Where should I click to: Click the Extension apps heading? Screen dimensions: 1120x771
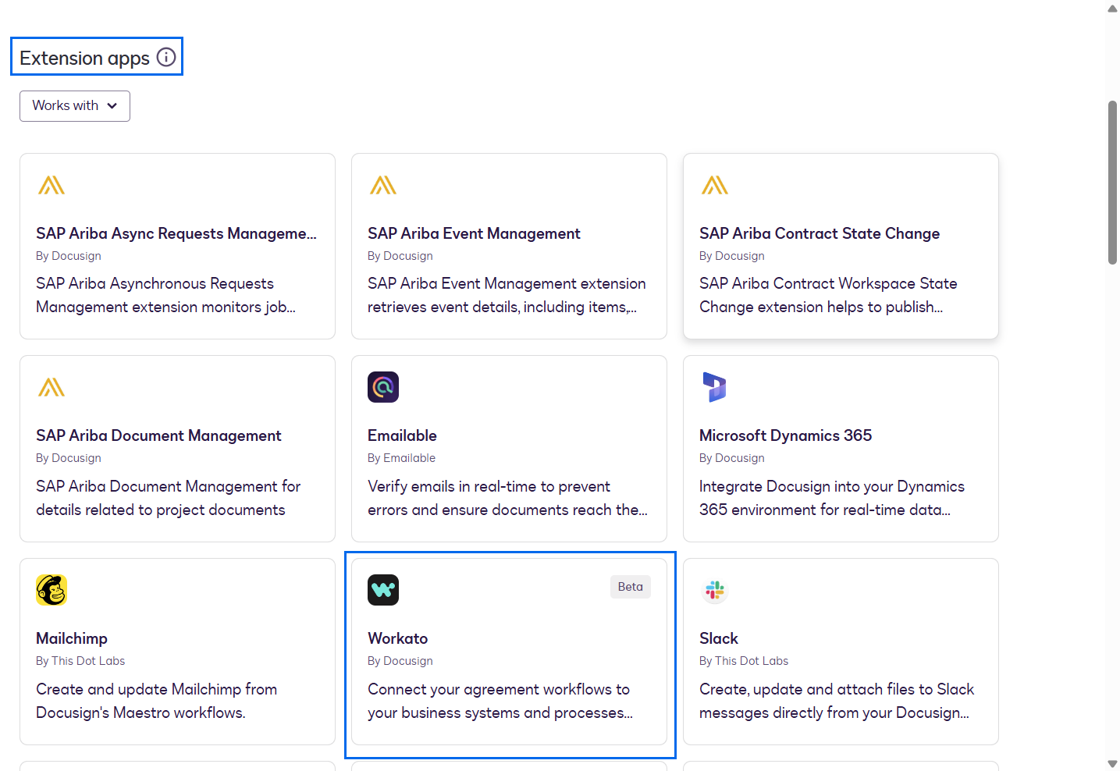(84, 58)
